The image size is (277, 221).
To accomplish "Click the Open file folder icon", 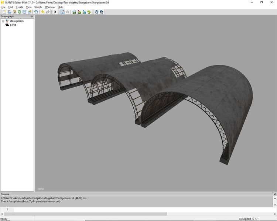I will (10, 12).
